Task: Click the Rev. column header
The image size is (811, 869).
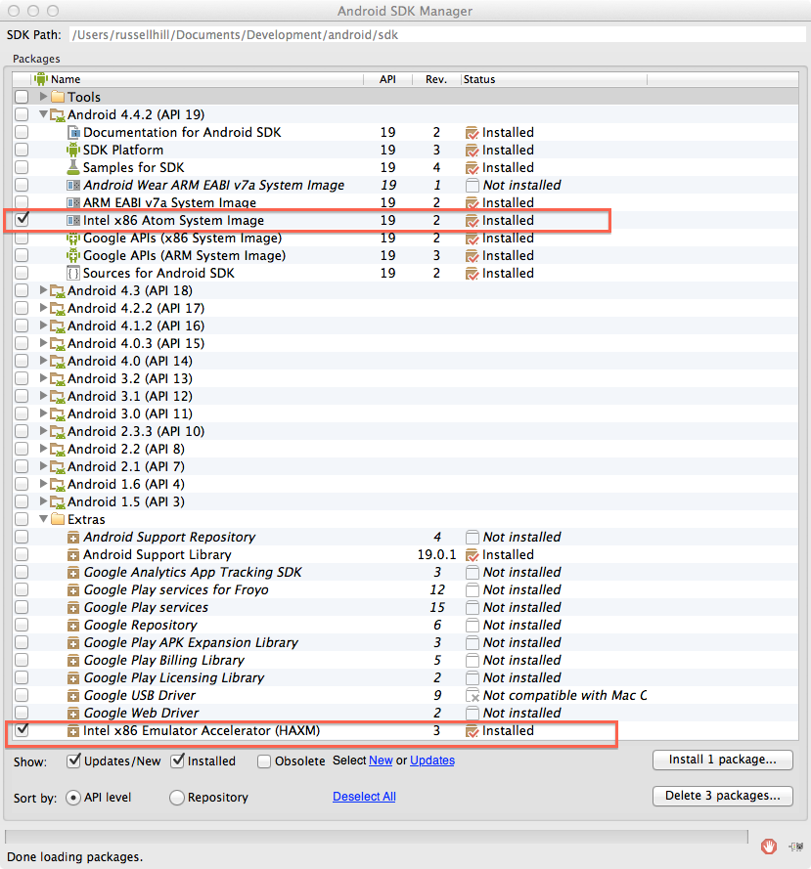Action: 436,79
